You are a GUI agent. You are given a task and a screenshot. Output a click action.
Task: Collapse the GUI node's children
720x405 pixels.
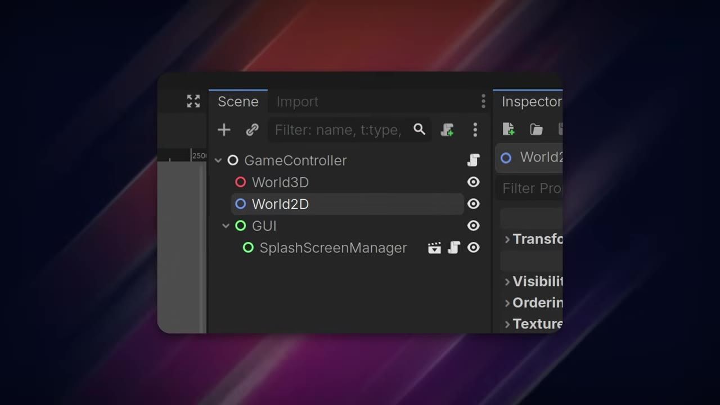(226, 226)
